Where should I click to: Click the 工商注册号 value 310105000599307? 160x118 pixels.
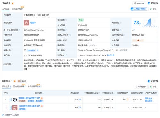click(31, 35)
